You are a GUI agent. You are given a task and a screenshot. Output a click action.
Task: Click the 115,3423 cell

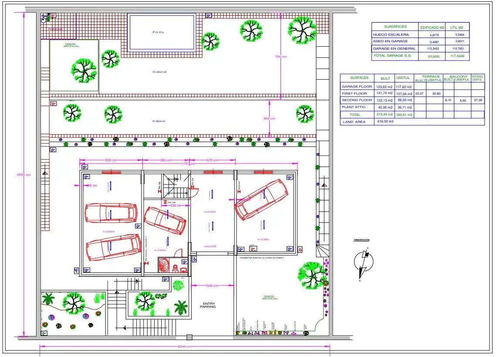[433, 49]
